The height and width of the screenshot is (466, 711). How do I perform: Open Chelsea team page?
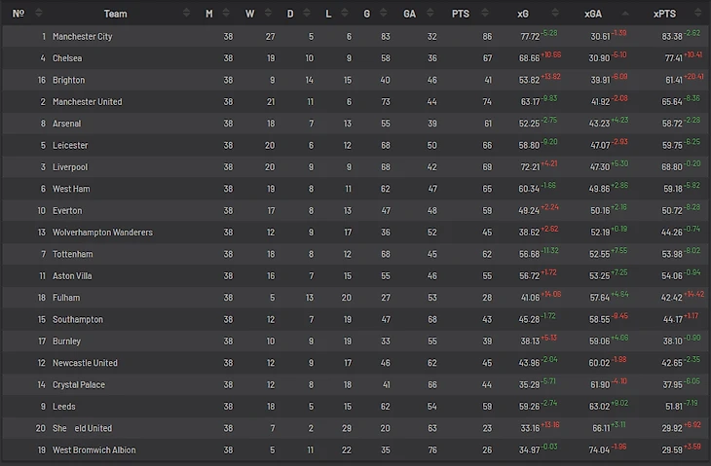68,58
